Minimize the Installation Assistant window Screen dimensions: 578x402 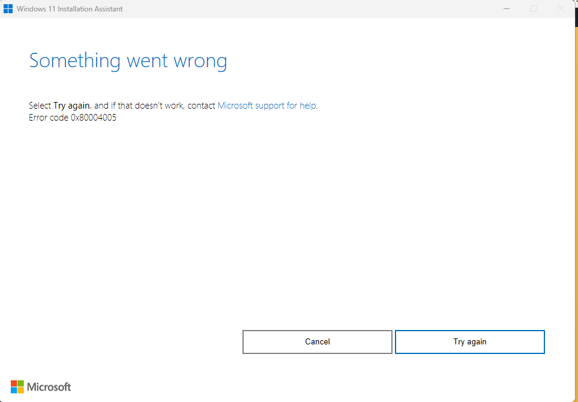[506, 9]
